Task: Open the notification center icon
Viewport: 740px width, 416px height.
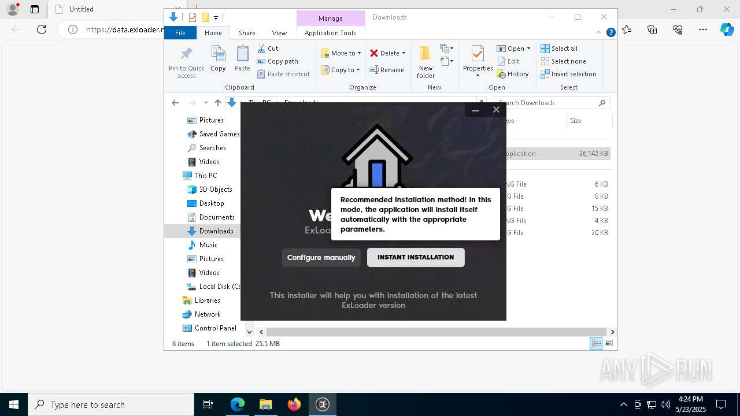Action: click(721, 404)
